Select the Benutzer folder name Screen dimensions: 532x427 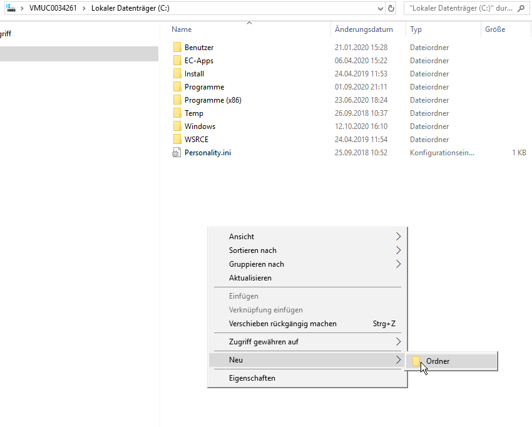[199, 48]
